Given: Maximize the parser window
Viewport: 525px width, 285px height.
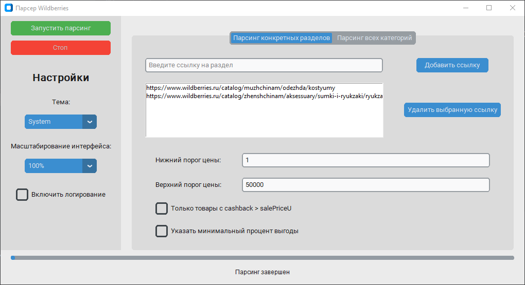Looking at the screenshot, I should 489,8.
